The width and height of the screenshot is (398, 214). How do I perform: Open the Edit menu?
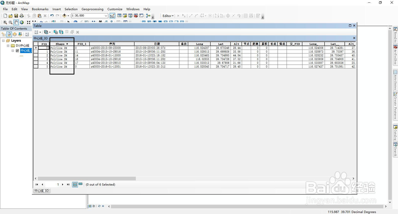tap(14, 9)
